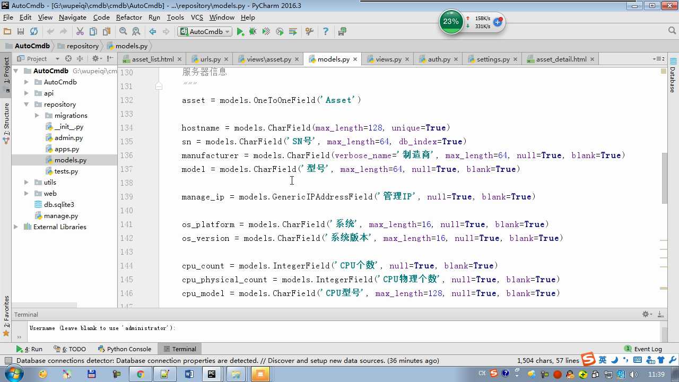The image size is (679, 382).
Task: Click Scroll from Source icon in Project panel
Action: (x=68, y=59)
